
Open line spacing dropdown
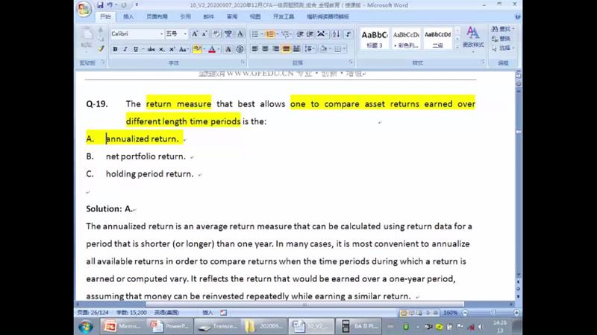pyautogui.click(x=309, y=49)
